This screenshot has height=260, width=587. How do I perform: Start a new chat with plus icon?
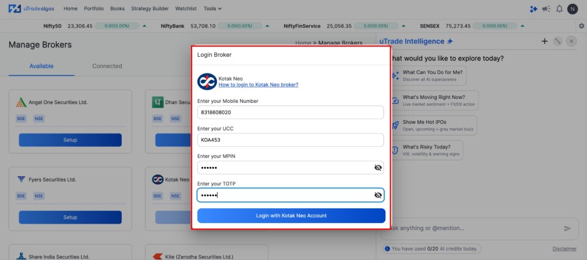pos(545,42)
